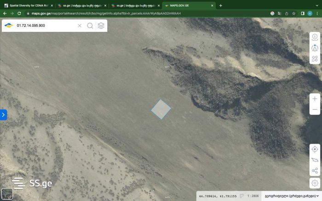Close the Spatial Diversity tab
The image size is (322, 201).
[x=52, y=6]
